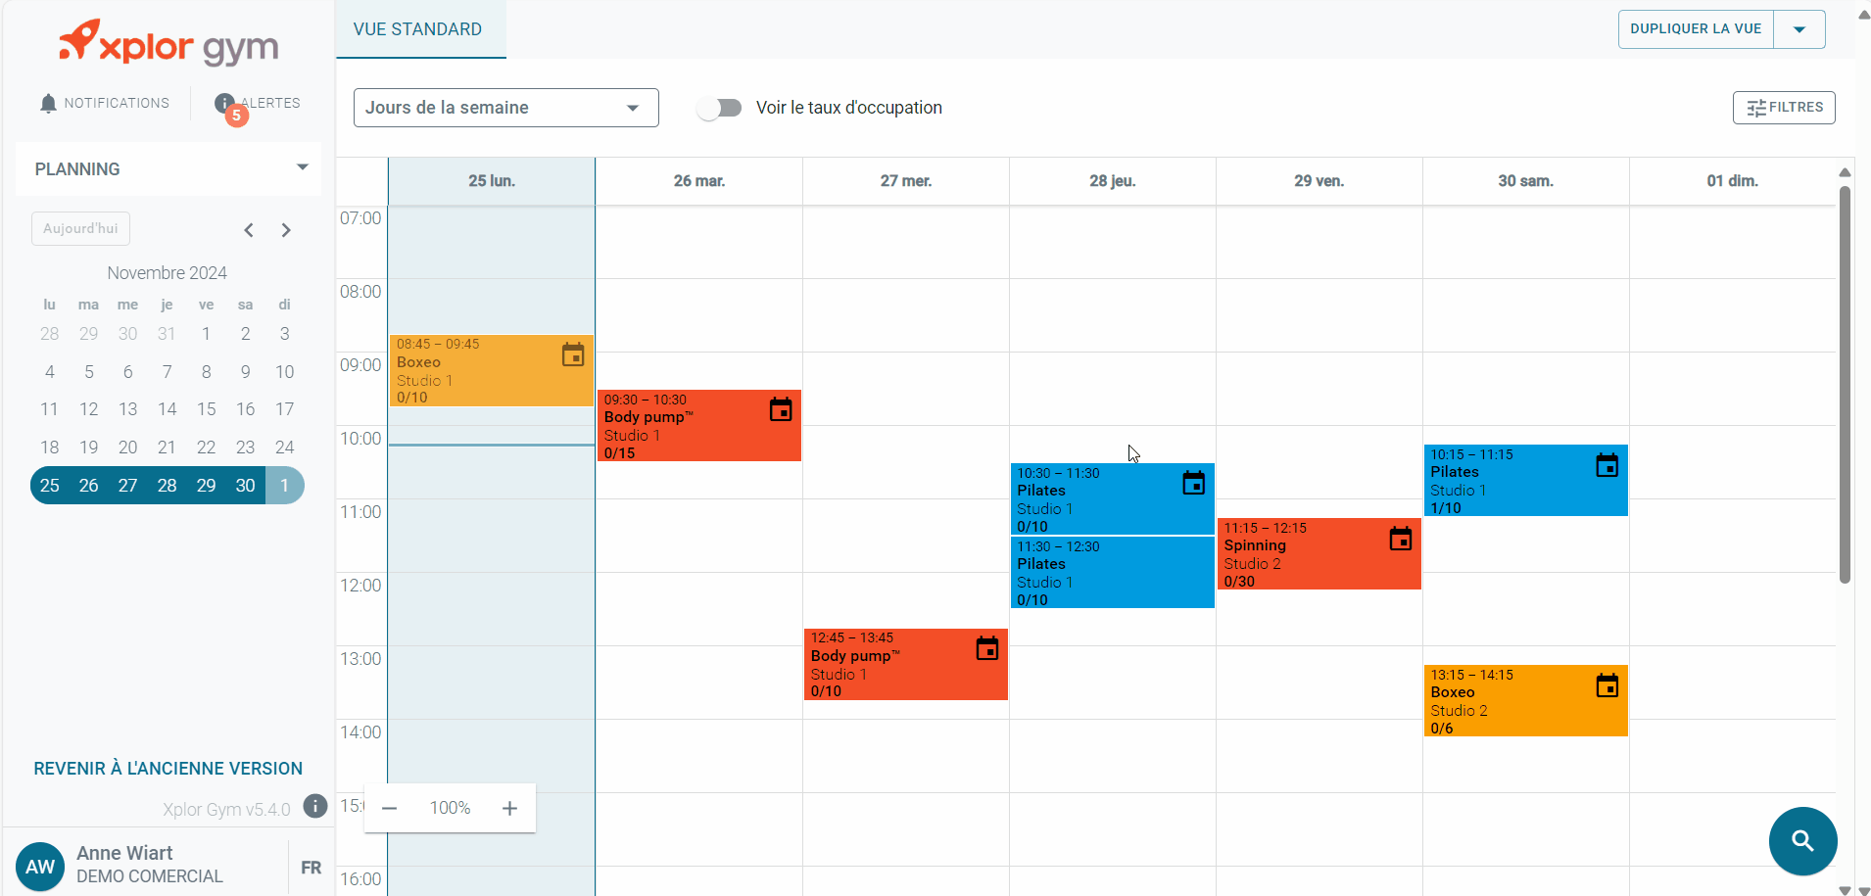Open the alerts badge icon
The height and width of the screenshot is (896, 1871).
point(225,104)
